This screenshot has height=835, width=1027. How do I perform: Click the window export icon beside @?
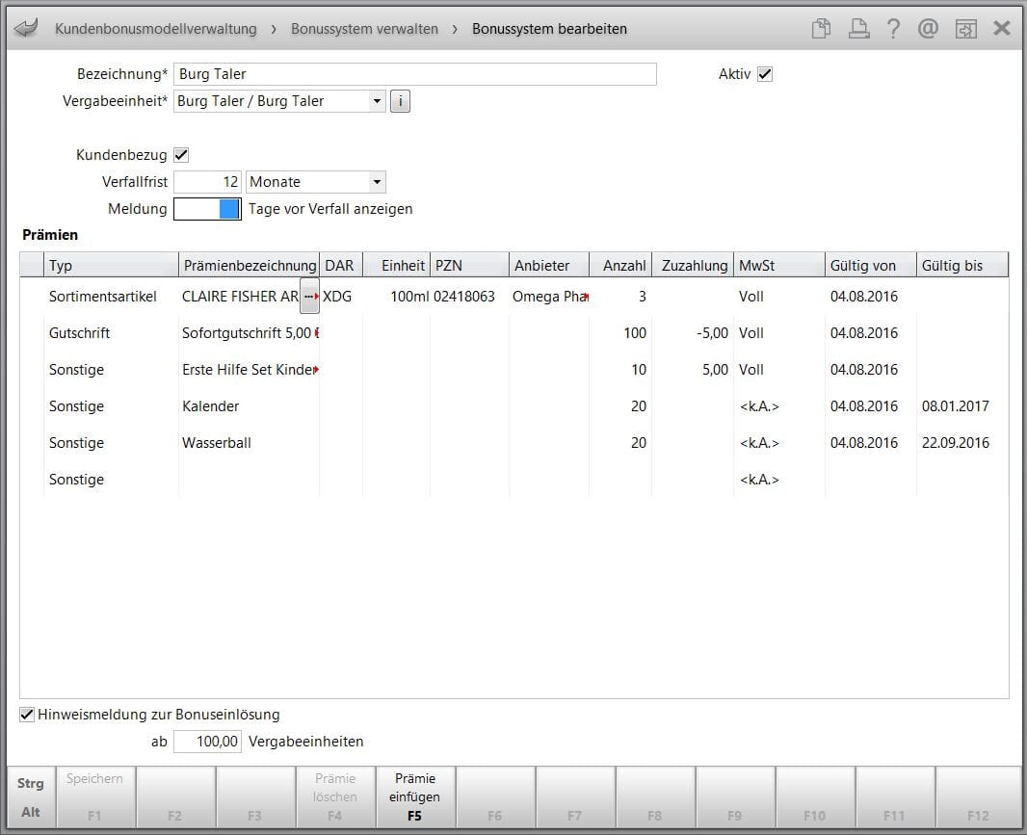(x=966, y=28)
